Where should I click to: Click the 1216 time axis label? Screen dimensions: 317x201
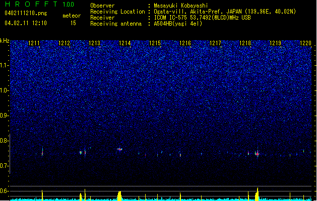[x=185, y=43]
